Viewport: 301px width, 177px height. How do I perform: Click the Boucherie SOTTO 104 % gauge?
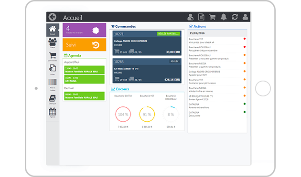[x=123, y=115]
